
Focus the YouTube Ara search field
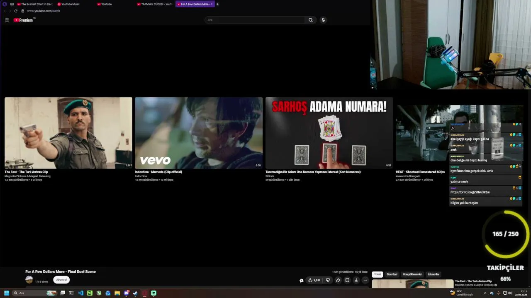click(255, 20)
